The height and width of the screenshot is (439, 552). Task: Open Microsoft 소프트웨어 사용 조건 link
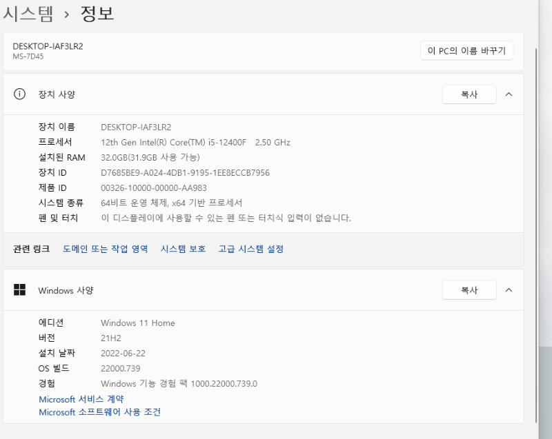(99, 412)
